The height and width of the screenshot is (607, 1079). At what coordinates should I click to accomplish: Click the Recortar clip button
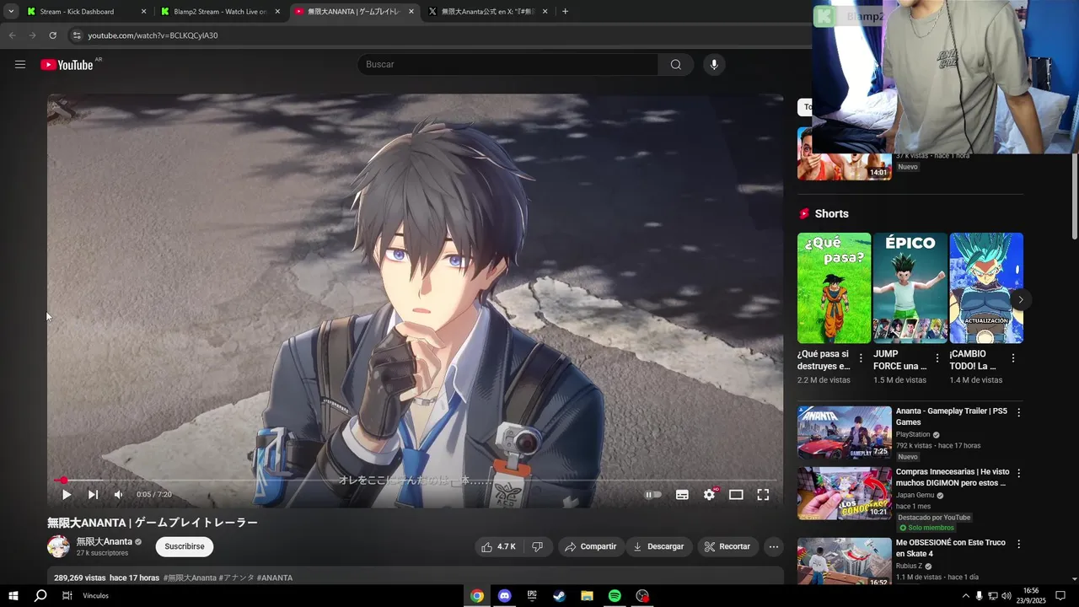pos(727,546)
